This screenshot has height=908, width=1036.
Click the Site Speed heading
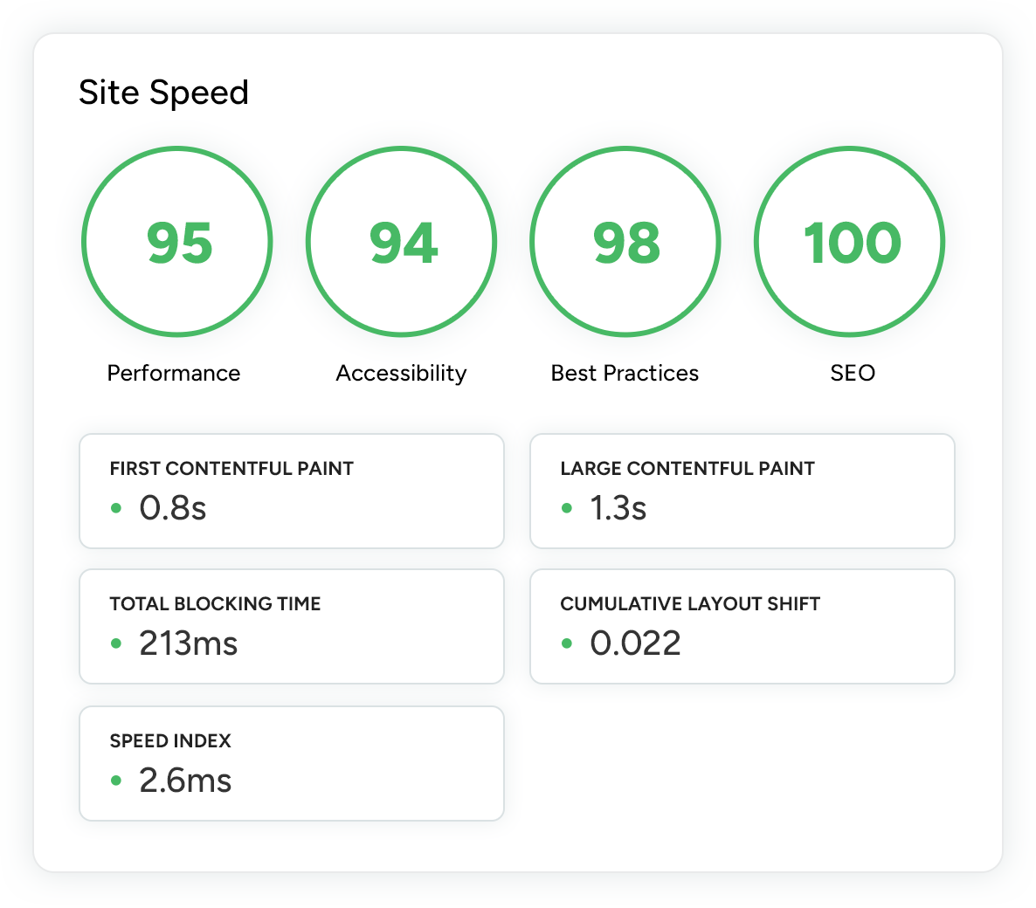pos(163,93)
